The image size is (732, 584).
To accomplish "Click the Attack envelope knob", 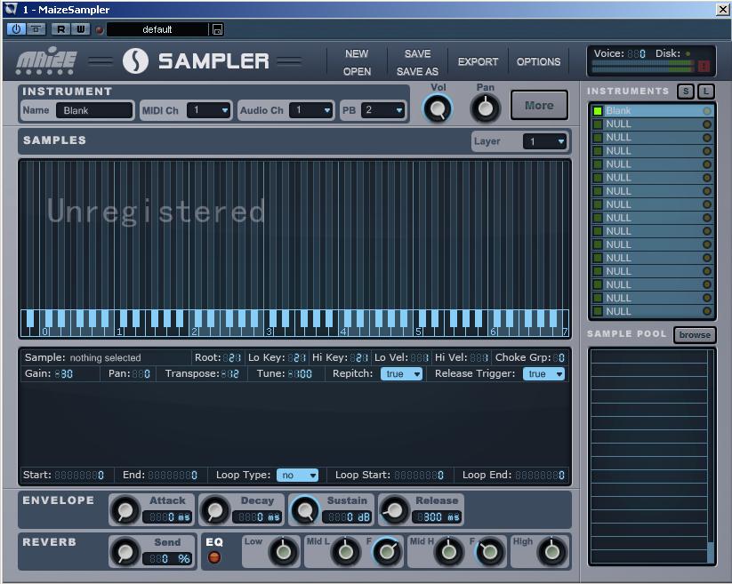I will tap(125, 511).
